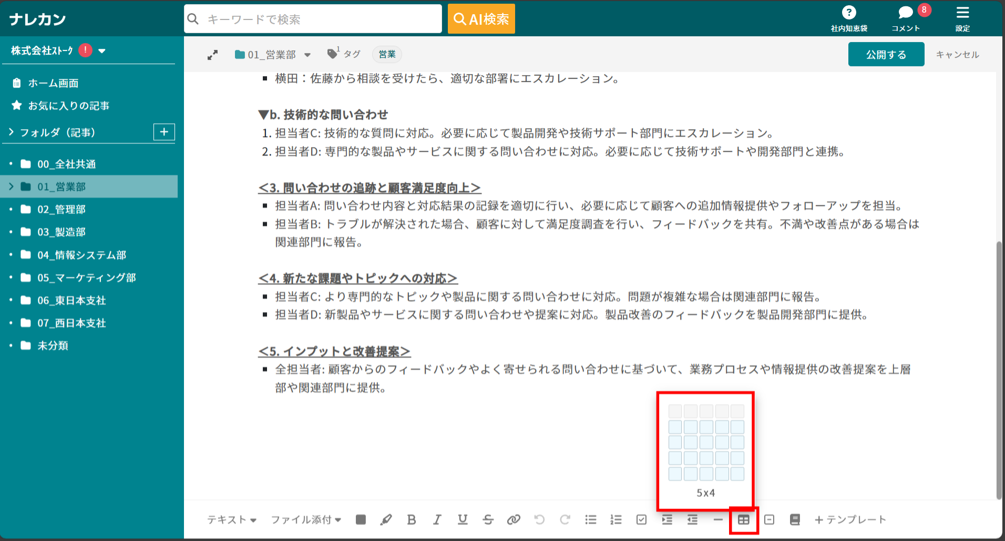Insert a table using the table icon
This screenshot has width=1005, height=541.
[x=744, y=519]
